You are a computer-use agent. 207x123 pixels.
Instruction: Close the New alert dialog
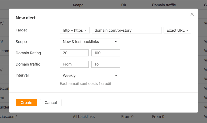[x=192, y=14]
